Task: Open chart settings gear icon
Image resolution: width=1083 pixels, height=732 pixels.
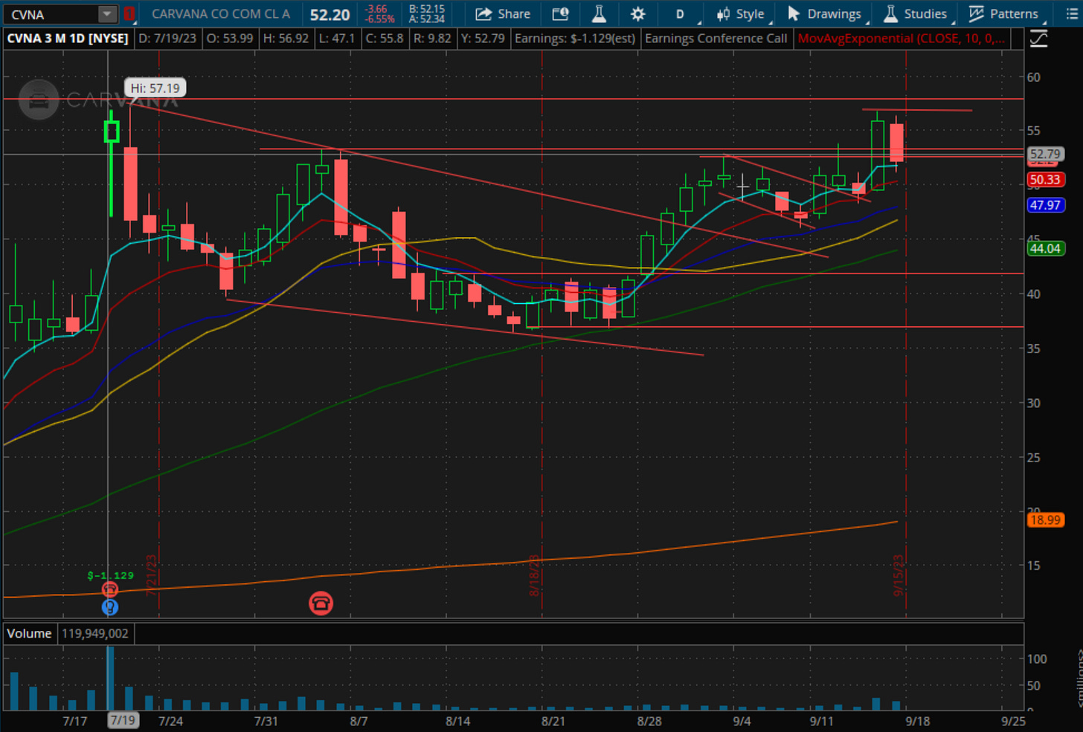Action: point(638,14)
